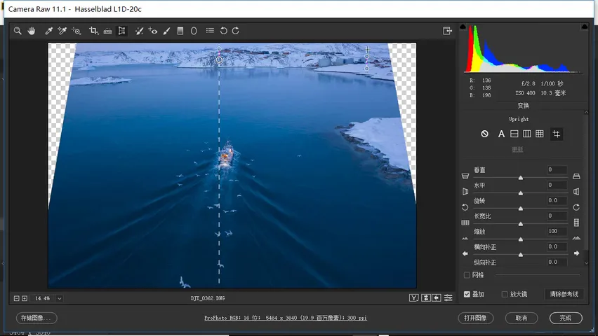Click the 横向补正 offset X slider handle

[x=521, y=255]
